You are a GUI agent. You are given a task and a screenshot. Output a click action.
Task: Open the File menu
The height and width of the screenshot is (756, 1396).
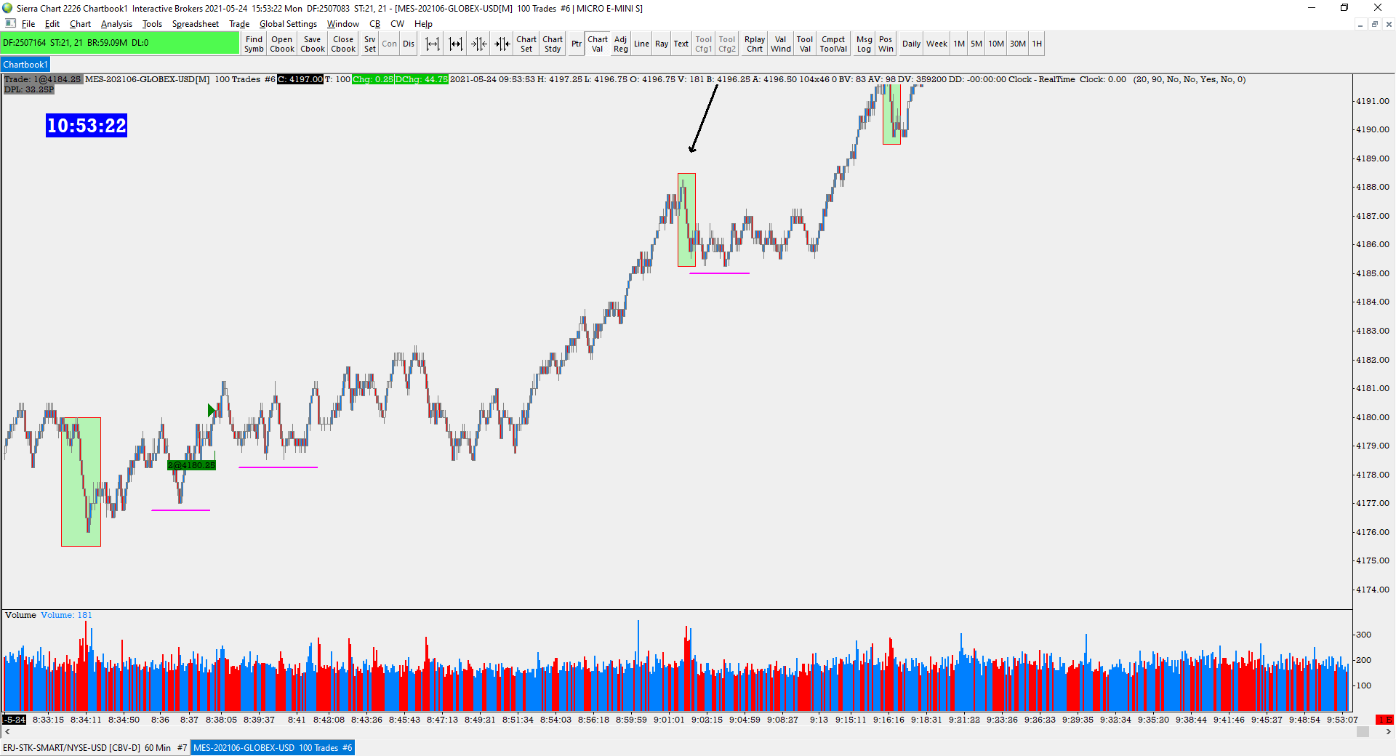pyautogui.click(x=28, y=24)
